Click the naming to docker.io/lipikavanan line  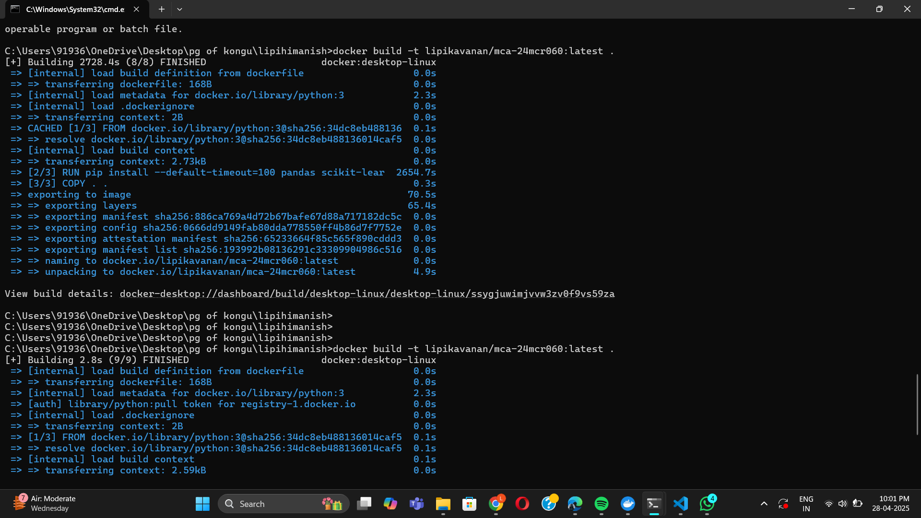pyautogui.click(x=223, y=260)
